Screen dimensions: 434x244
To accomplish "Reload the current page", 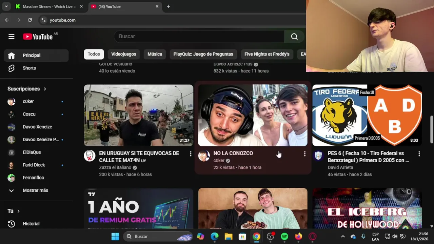I will coord(30,20).
